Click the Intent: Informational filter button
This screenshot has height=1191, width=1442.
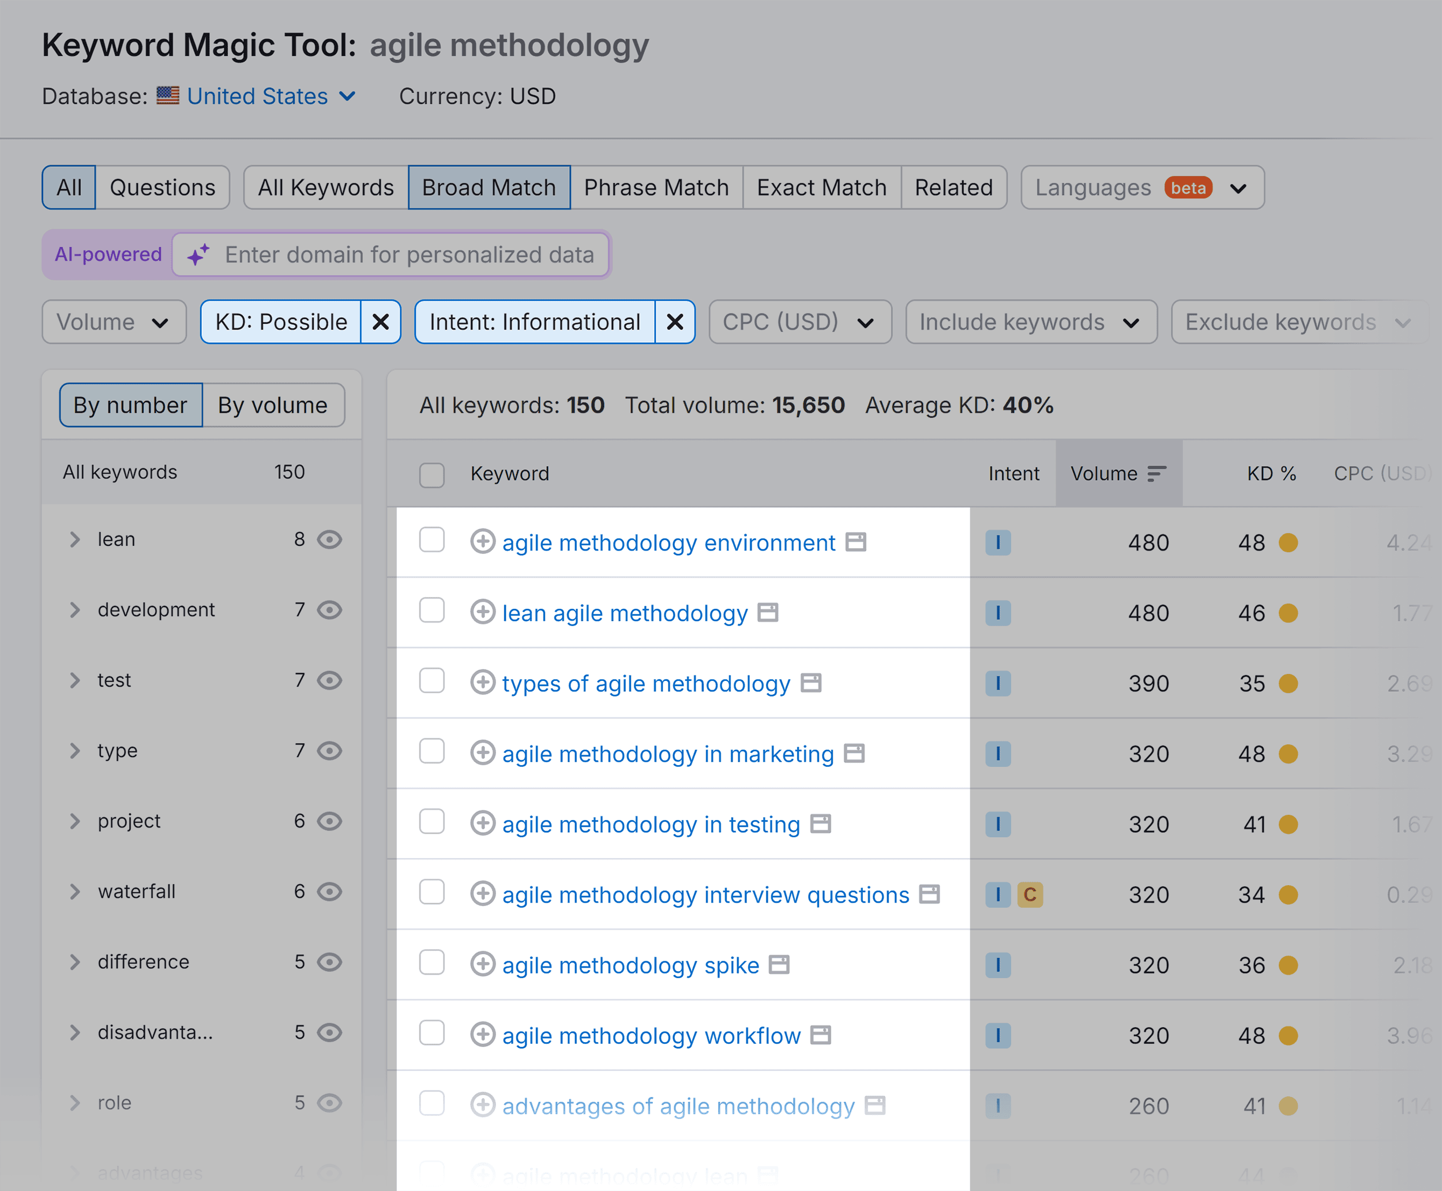(x=535, y=322)
